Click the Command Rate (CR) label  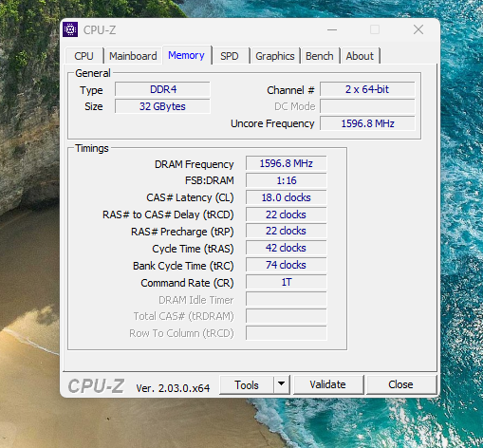tap(187, 283)
